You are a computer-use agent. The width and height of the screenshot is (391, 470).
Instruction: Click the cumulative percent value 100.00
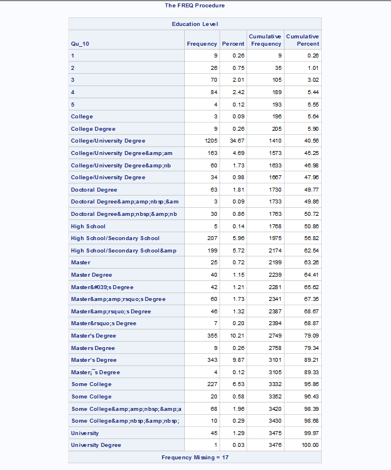click(310, 445)
